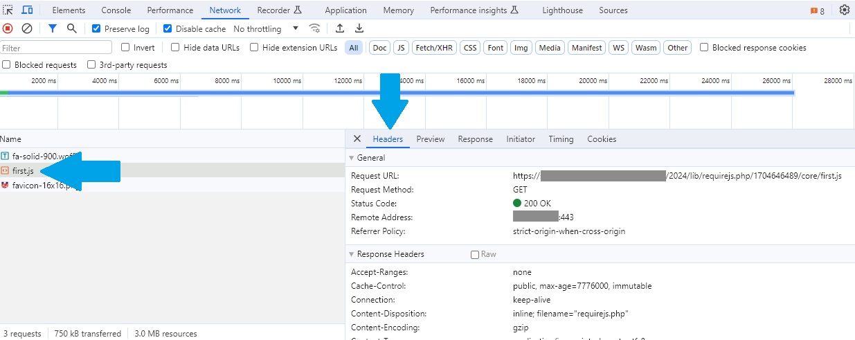Toggle the device toolbar icon
Screen dimensions: 855x340
[28, 10]
